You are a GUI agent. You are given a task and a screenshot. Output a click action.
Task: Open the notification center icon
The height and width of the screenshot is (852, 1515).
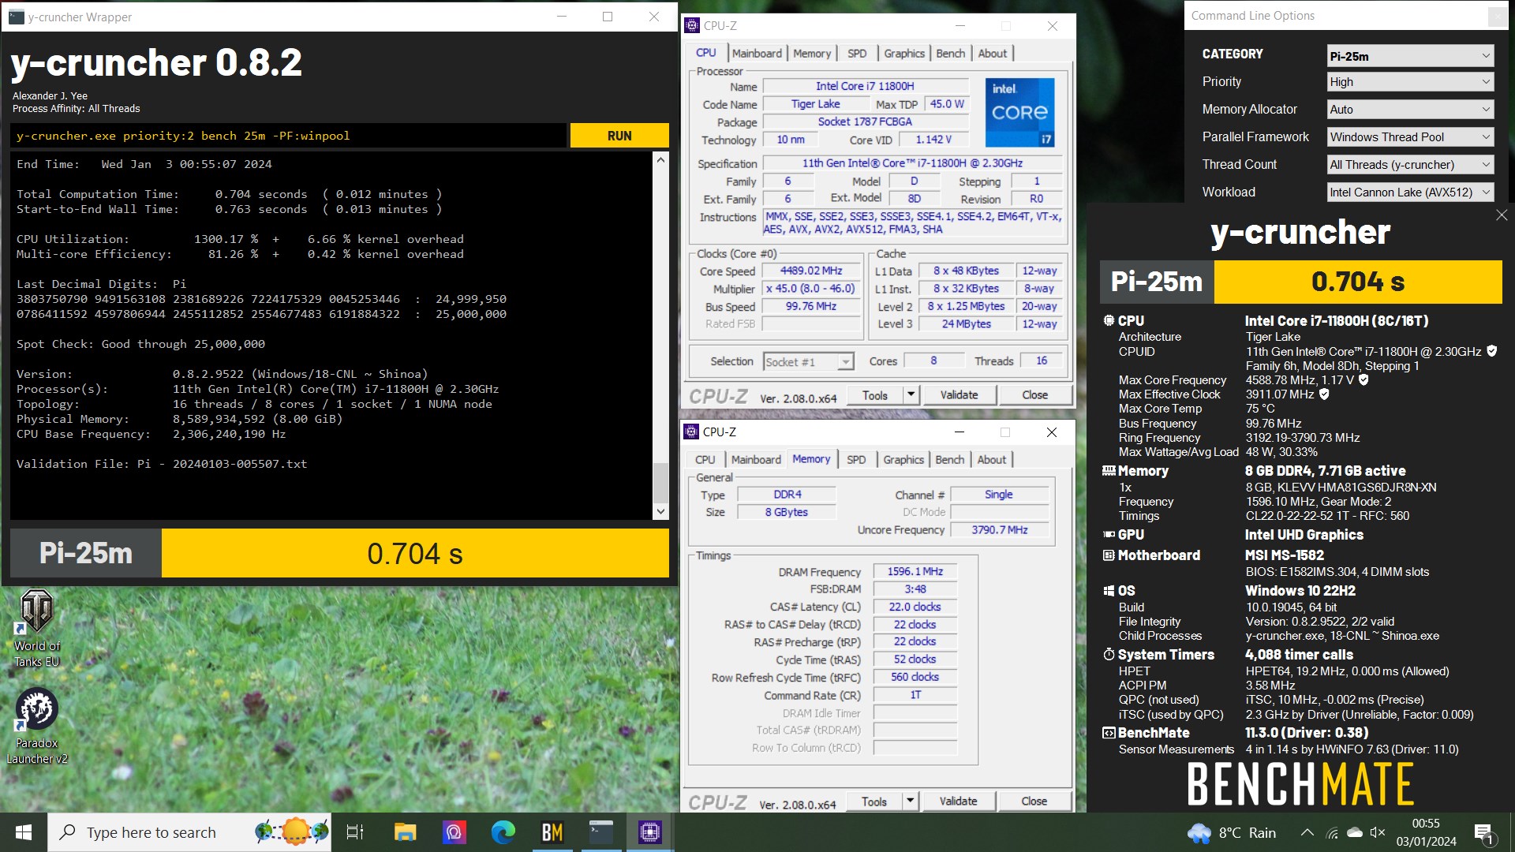[x=1483, y=832]
